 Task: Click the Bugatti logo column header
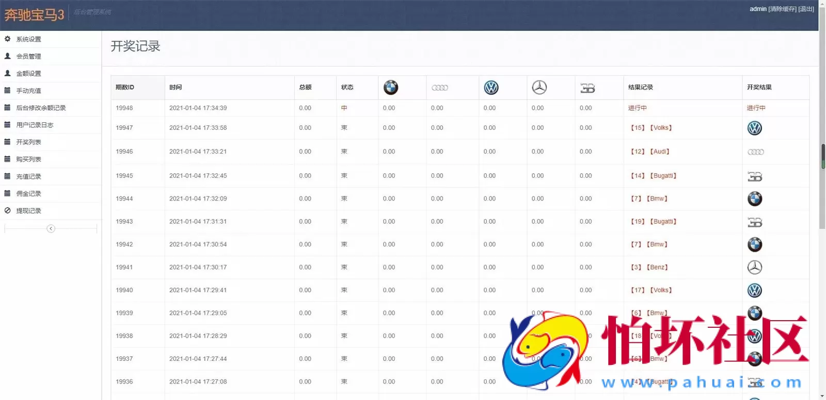587,88
